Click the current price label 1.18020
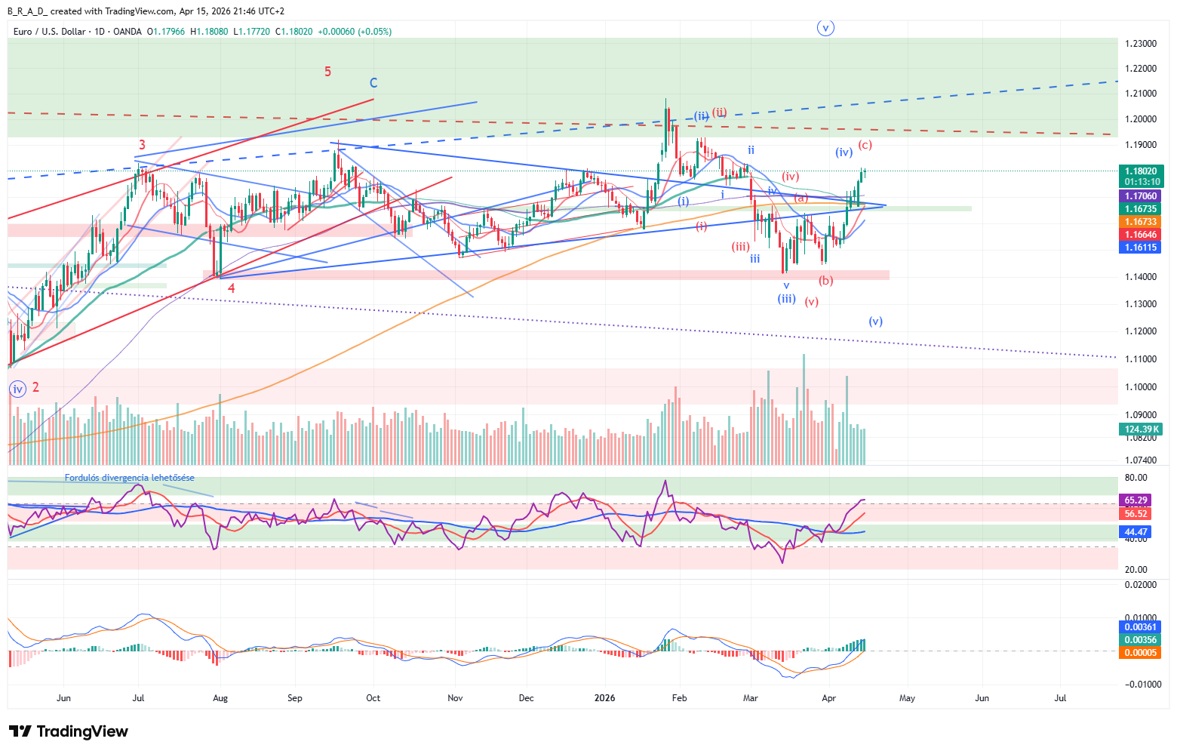 pyautogui.click(x=1142, y=171)
